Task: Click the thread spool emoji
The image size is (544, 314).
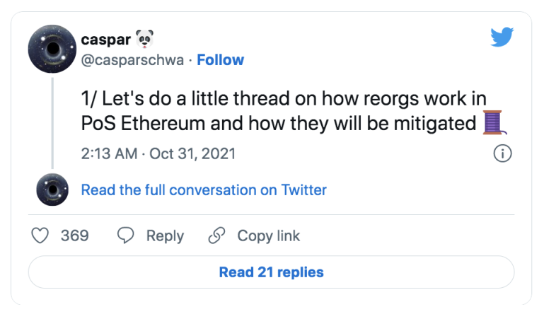Action: 494,122
